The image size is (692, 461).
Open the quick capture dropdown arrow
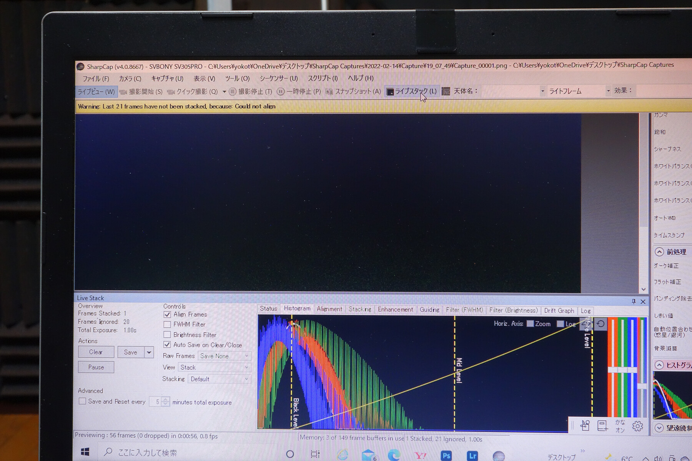224,92
